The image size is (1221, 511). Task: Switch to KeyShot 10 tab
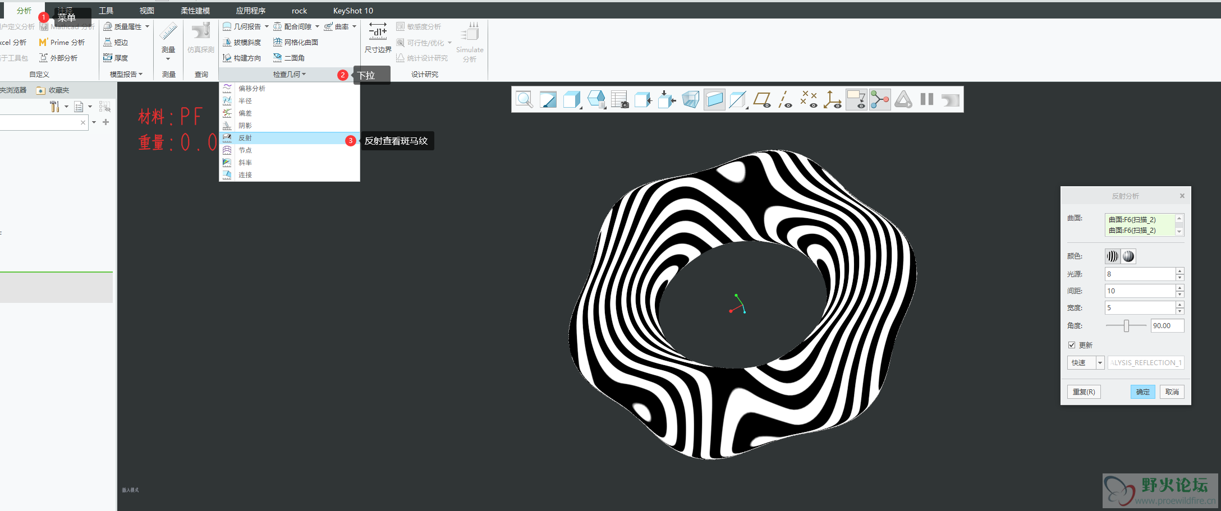click(x=353, y=11)
